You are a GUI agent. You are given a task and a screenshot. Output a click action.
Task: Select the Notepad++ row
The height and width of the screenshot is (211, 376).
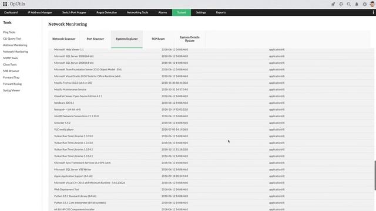(211, 110)
